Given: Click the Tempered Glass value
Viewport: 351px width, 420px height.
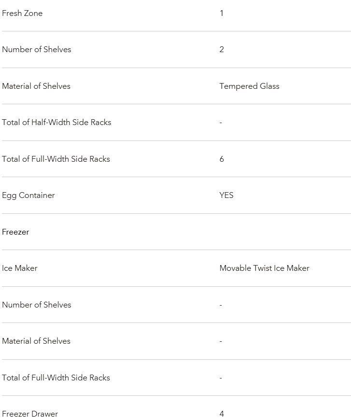Looking at the screenshot, I should (250, 86).
